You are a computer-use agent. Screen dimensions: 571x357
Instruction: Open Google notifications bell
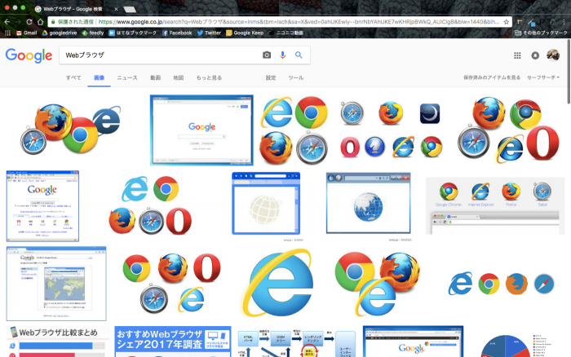[535, 55]
